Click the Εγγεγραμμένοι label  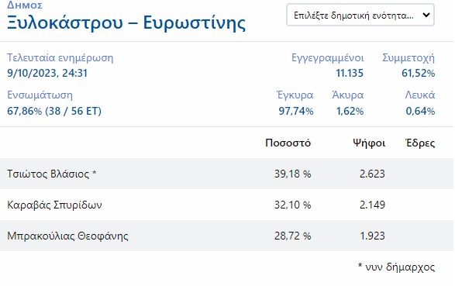327,57
